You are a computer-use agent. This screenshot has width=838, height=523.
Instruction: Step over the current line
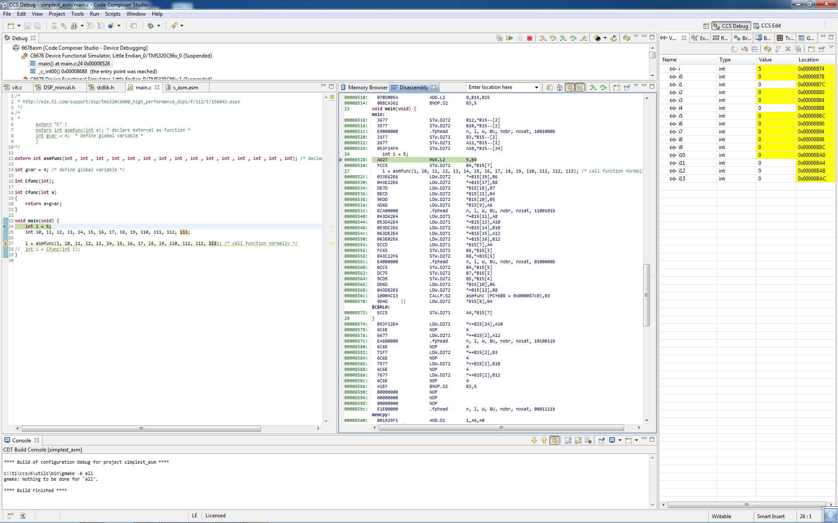point(553,38)
